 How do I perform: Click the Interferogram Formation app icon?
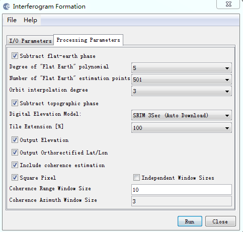(x=7, y=7)
